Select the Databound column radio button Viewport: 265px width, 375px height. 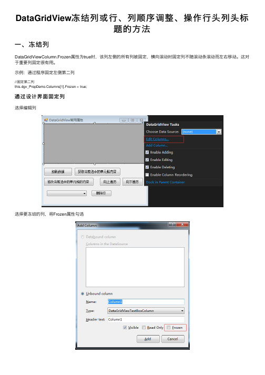point(83,237)
